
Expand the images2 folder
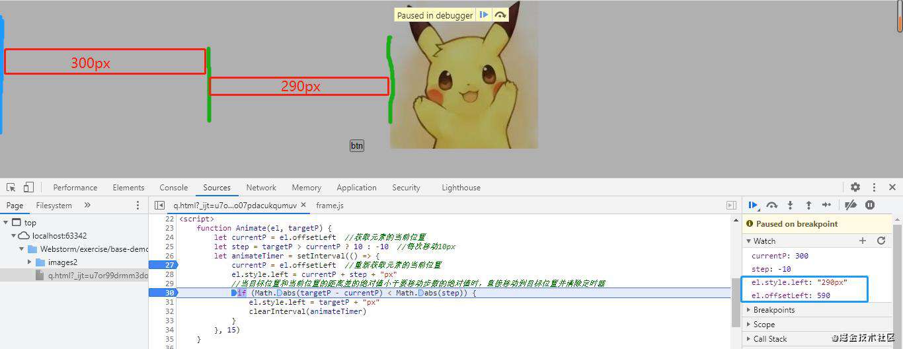click(x=30, y=262)
